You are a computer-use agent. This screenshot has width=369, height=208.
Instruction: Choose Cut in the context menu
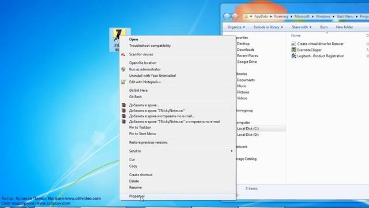(x=132, y=159)
